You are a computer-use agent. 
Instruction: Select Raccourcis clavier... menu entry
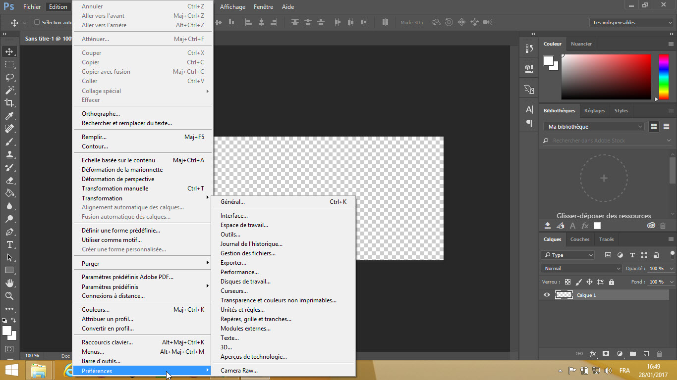point(143,342)
